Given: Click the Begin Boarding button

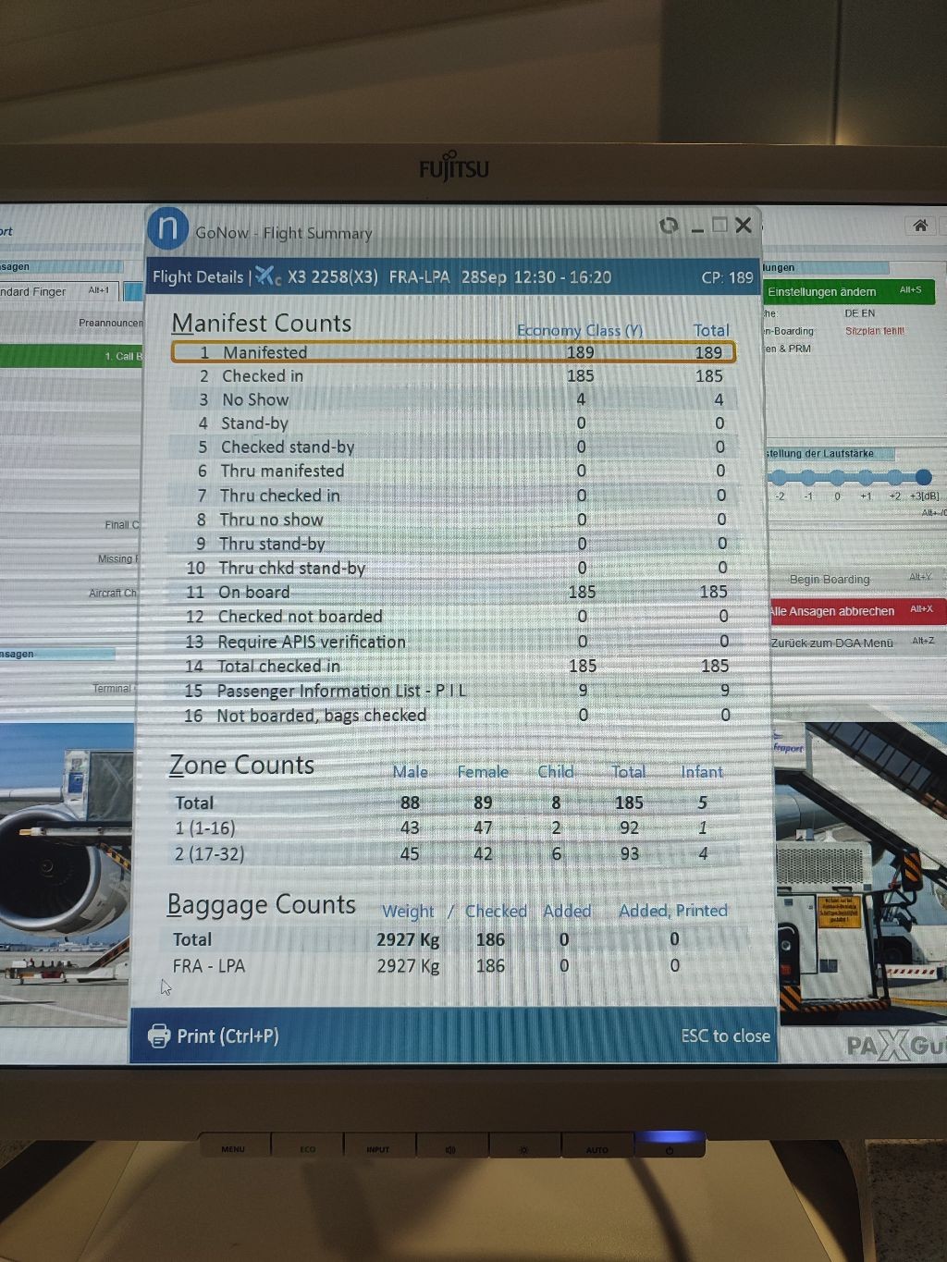Looking at the screenshot, I should [830, 580].
